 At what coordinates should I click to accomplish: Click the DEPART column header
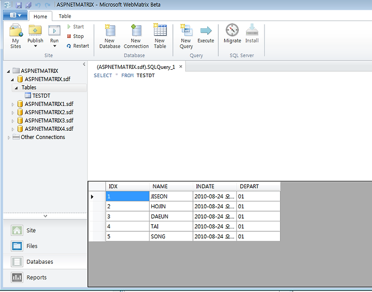pyautogui.click(x=258, y=187)
